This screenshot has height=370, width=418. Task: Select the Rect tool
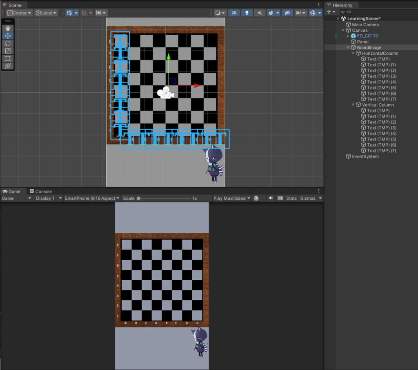(x=8, y=58)
